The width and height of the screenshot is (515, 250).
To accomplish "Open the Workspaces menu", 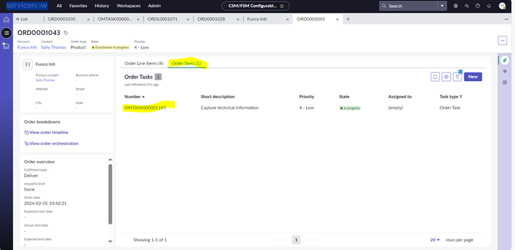I will (129, 6).
